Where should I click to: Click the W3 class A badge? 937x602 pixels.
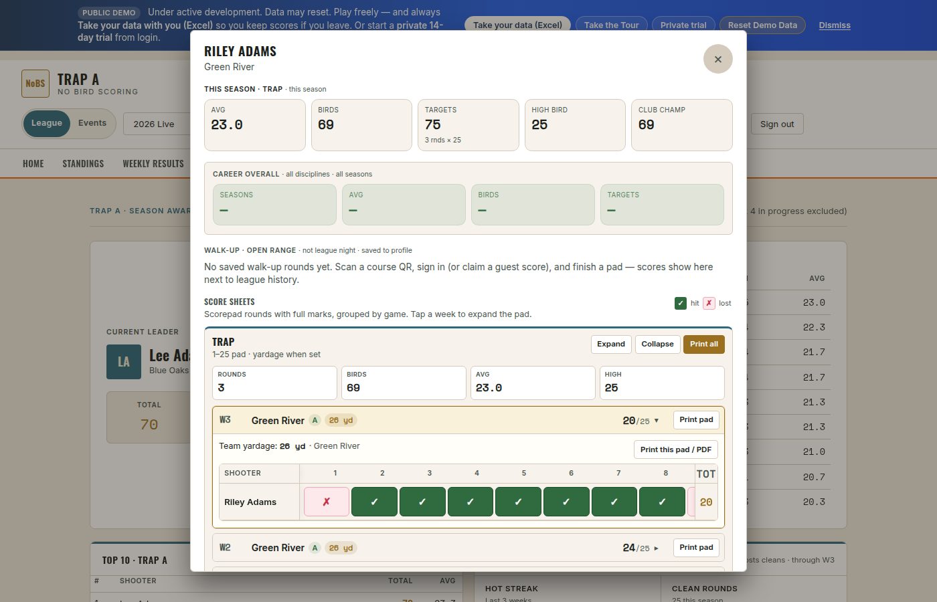coord(315,420)
